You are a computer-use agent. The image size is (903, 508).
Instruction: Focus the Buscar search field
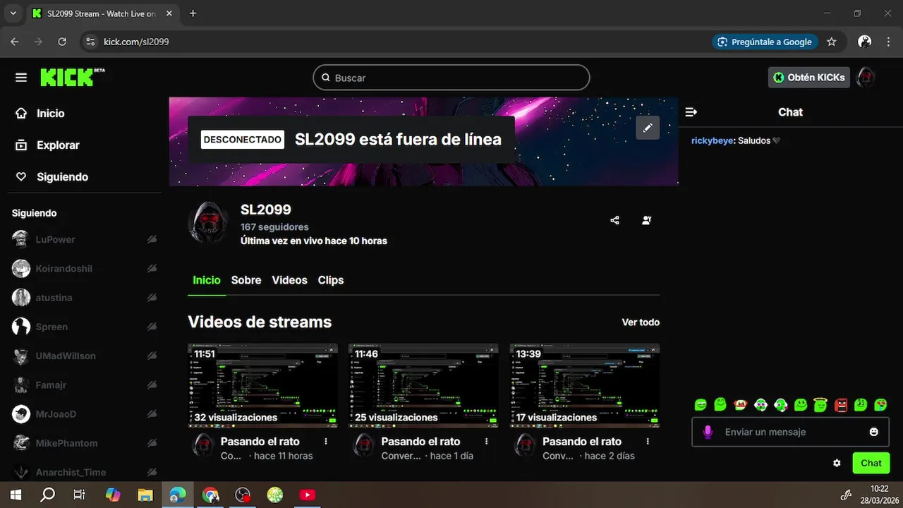point(451,78)
